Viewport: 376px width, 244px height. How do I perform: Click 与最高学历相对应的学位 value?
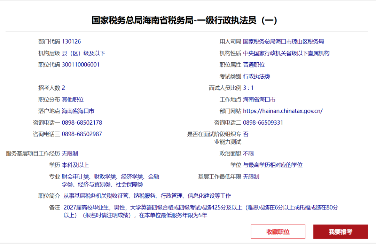click(273, 165)
